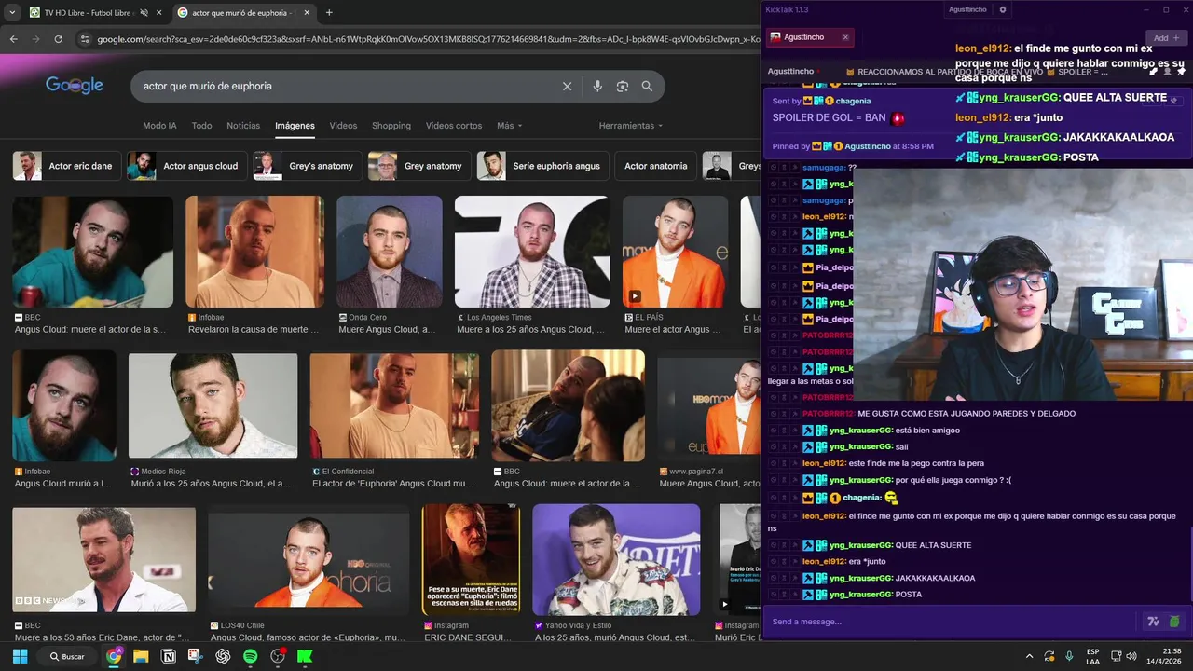Click the Buscar taskbar search box
The image size is (1193, 671).
[x=67, y=656]
